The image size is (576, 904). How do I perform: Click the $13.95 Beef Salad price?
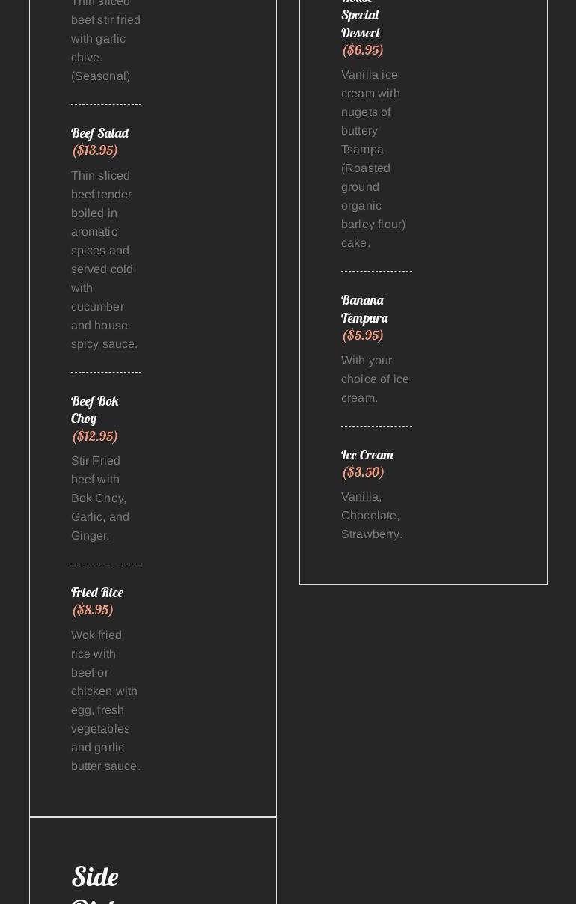95,150
